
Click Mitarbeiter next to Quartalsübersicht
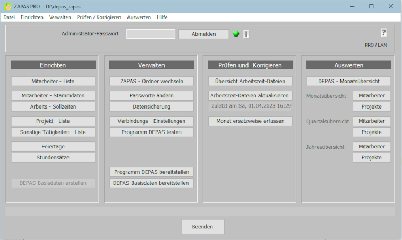(372, 121)
